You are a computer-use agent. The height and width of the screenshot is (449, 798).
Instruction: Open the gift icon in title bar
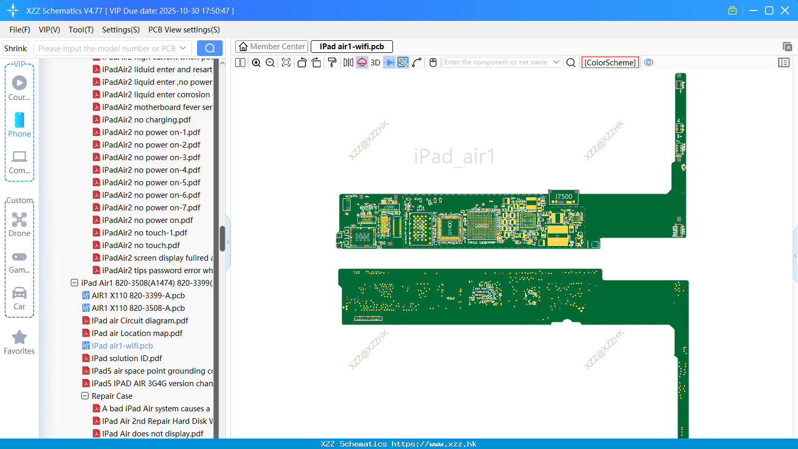733,10
